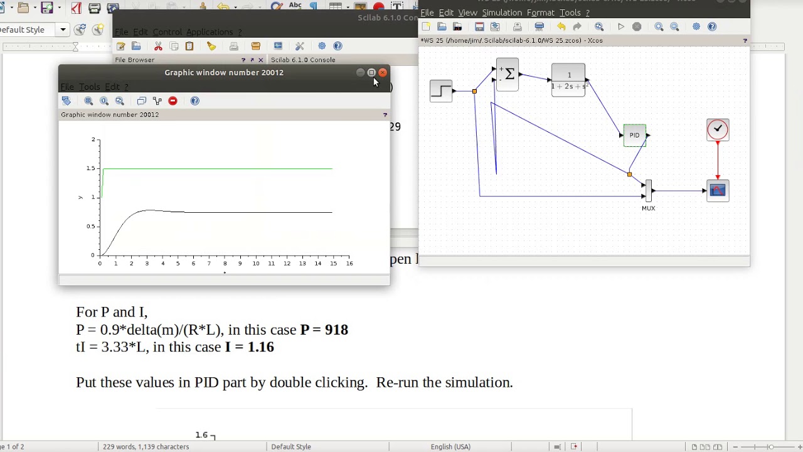Open Xcos help icon
The image size is (803, 452).
coord(712,27)
